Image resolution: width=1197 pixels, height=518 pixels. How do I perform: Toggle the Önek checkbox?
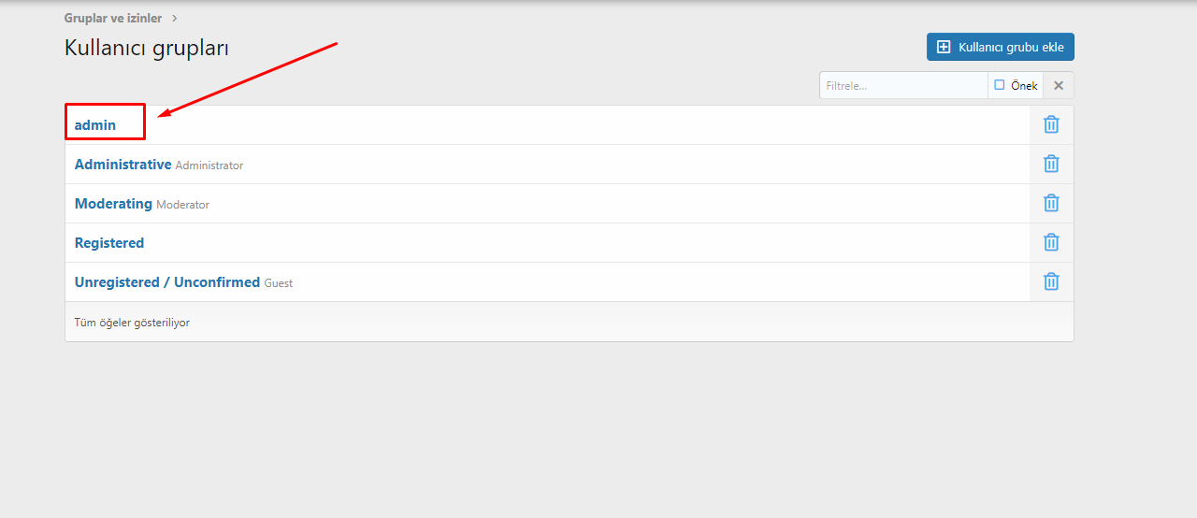[1000, 85]
